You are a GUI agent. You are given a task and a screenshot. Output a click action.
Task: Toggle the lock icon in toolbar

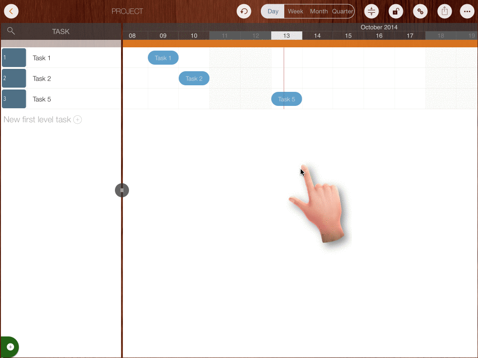coord(396,11)
